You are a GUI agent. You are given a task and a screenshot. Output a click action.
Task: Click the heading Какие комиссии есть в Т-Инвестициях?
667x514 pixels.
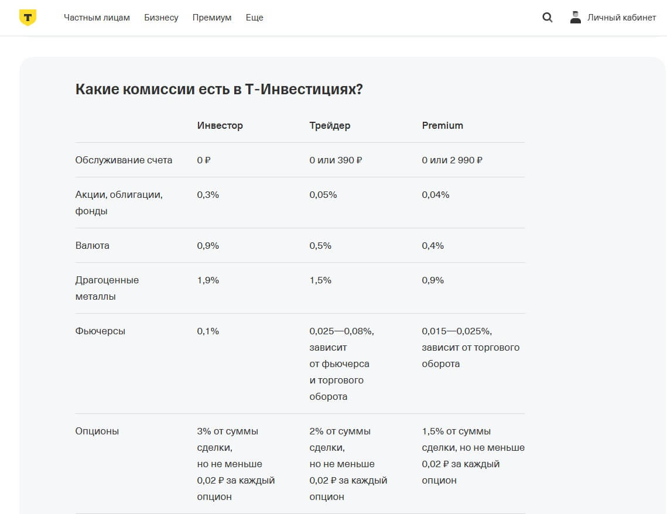pyautogui.click(x=219, y=90)
